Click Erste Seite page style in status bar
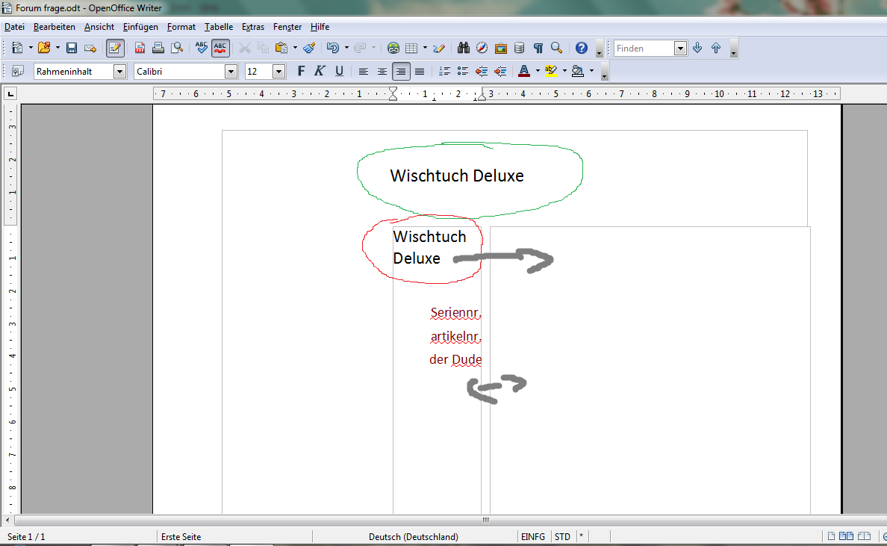The image size is (887, 546). click(181, 536)
